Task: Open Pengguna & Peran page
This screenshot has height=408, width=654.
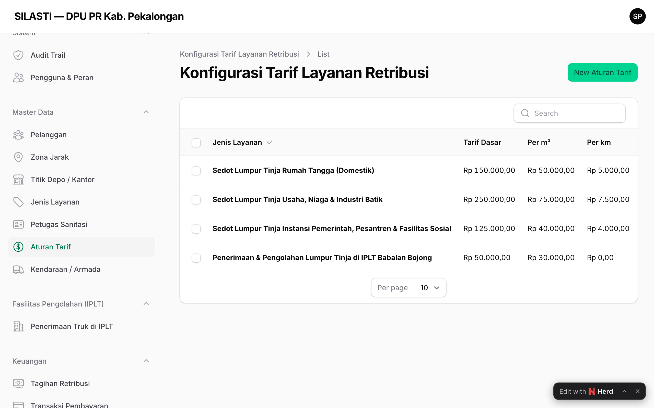Action: click(81, 78)
